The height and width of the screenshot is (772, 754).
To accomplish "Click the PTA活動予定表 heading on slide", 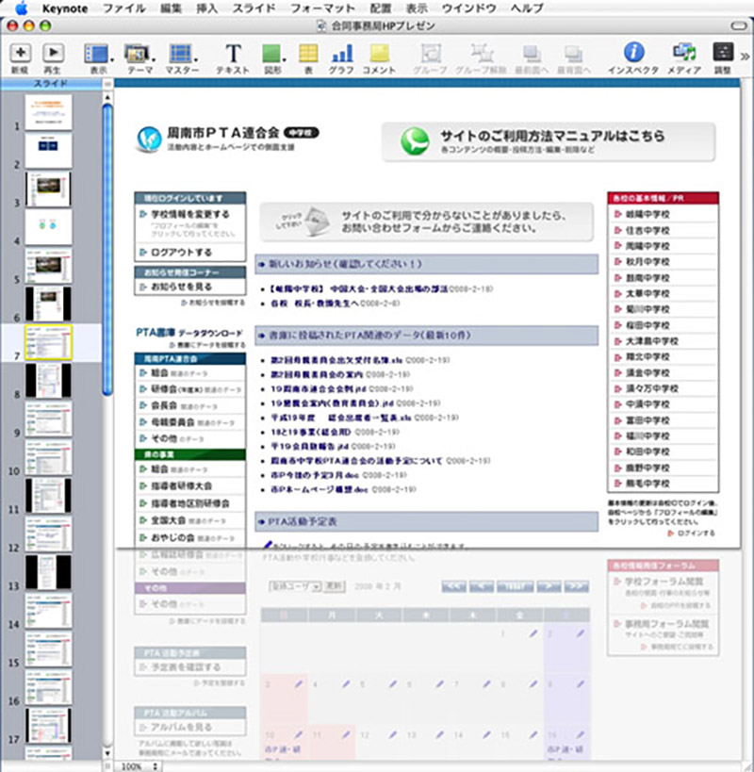I will pos(303,522).
